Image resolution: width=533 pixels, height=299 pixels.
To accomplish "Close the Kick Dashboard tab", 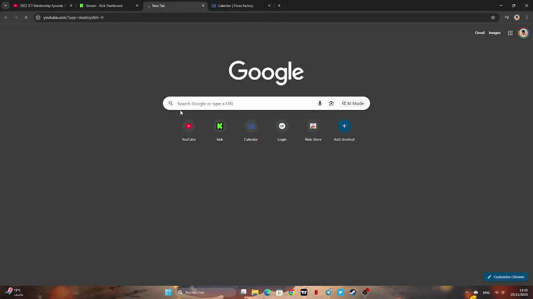I will point(137,6).
